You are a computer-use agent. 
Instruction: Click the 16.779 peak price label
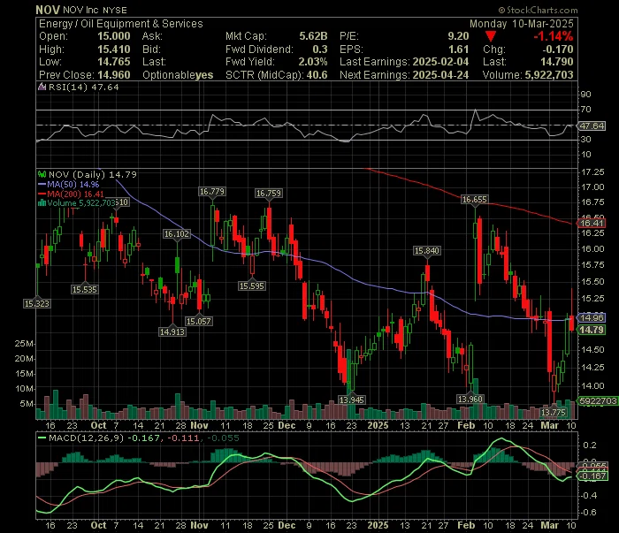[212, 192]
